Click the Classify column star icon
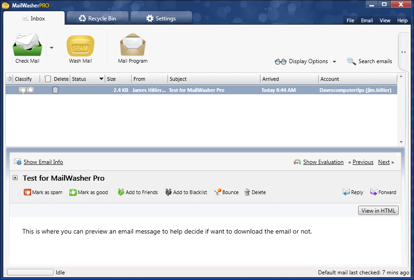 click(x=9, y=79)
